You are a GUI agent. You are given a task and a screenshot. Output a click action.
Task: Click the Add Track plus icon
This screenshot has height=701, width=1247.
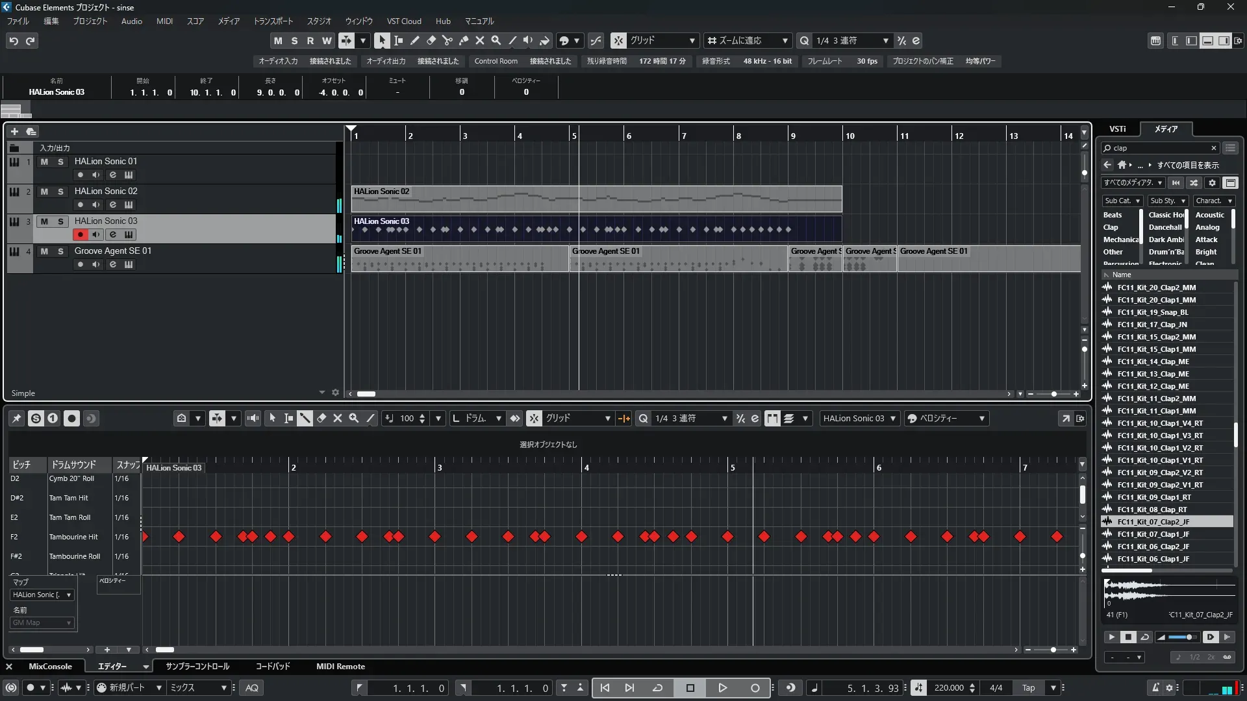(14, 131)
